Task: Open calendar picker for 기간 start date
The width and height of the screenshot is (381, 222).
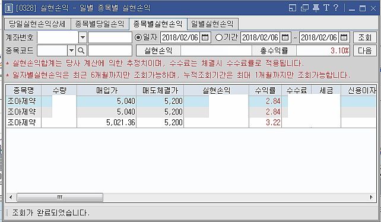Action: [x=285, y=37]
